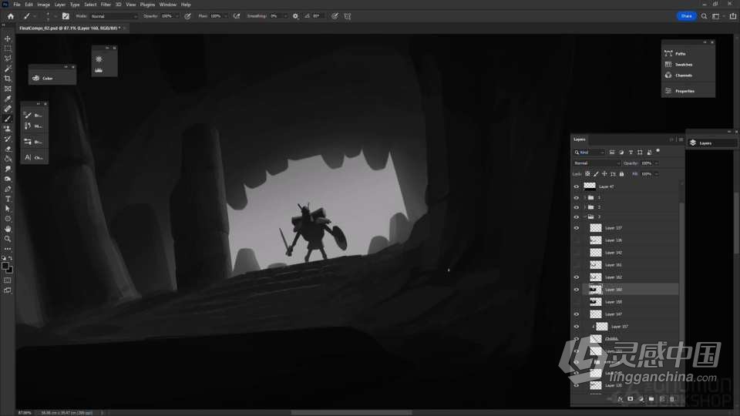
Task: Select the Horizontal Type tool
Action: tap(8, 199)
